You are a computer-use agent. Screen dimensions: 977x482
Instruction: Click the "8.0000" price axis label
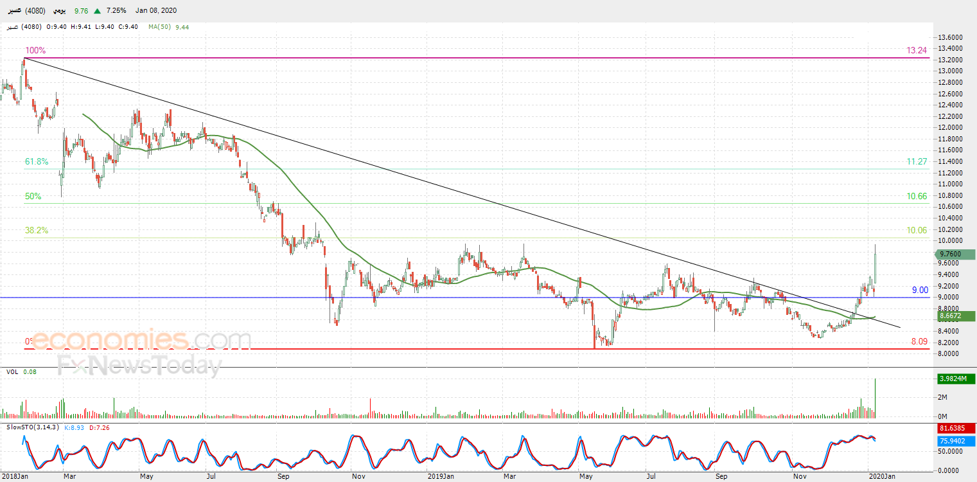(x=949, y=353)
